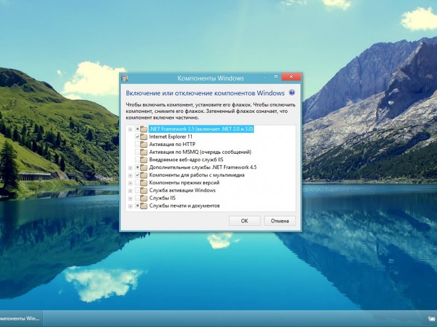Click folder icon of Дополнительные службы .NET Framework 4.5

pos(144,167)
